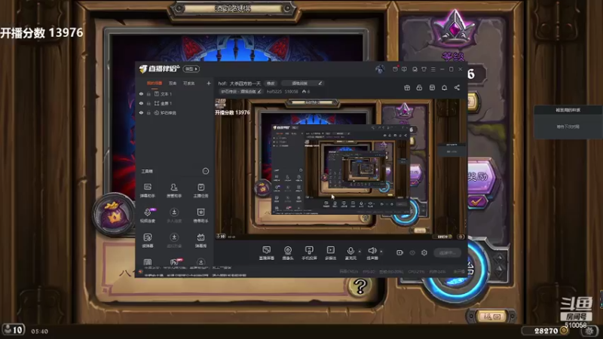Select the 炉石传说 layer row

pyautogui.click(x=175, y=113)
